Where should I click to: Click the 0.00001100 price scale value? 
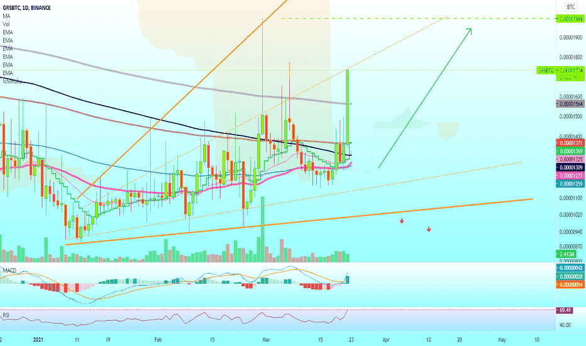tap(571, 198)
